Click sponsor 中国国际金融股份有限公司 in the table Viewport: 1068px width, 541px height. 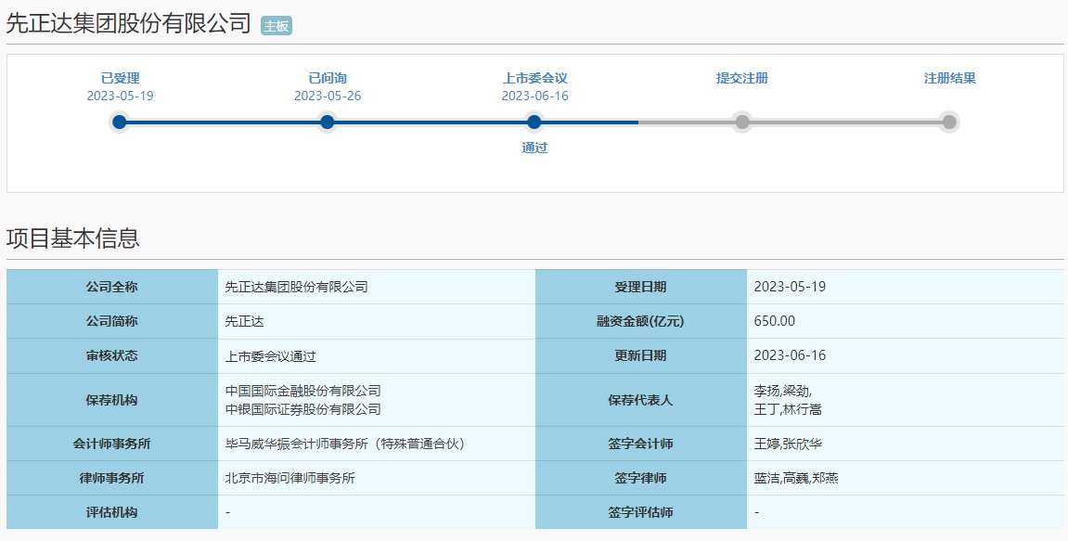point(303,391)
